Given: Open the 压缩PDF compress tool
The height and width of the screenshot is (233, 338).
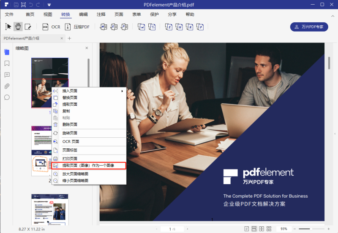Looking at the screenshot, I should click(77, 27).
